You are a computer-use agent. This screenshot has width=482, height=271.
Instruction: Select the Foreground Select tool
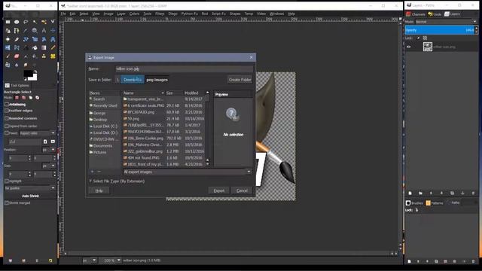[x=8, y=31]
